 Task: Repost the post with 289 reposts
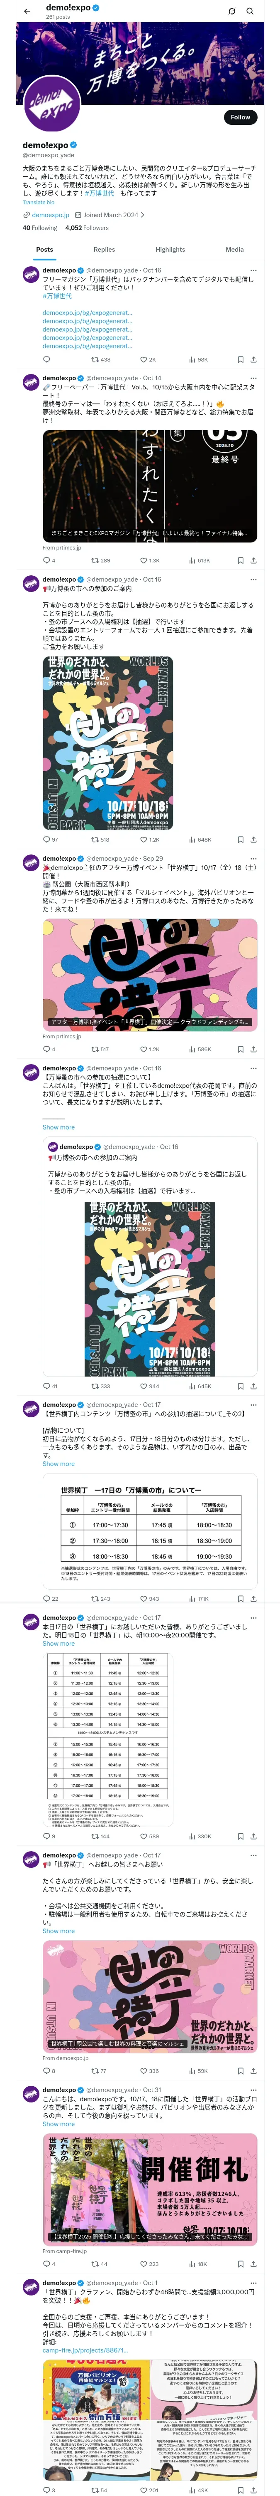point(100,560)
